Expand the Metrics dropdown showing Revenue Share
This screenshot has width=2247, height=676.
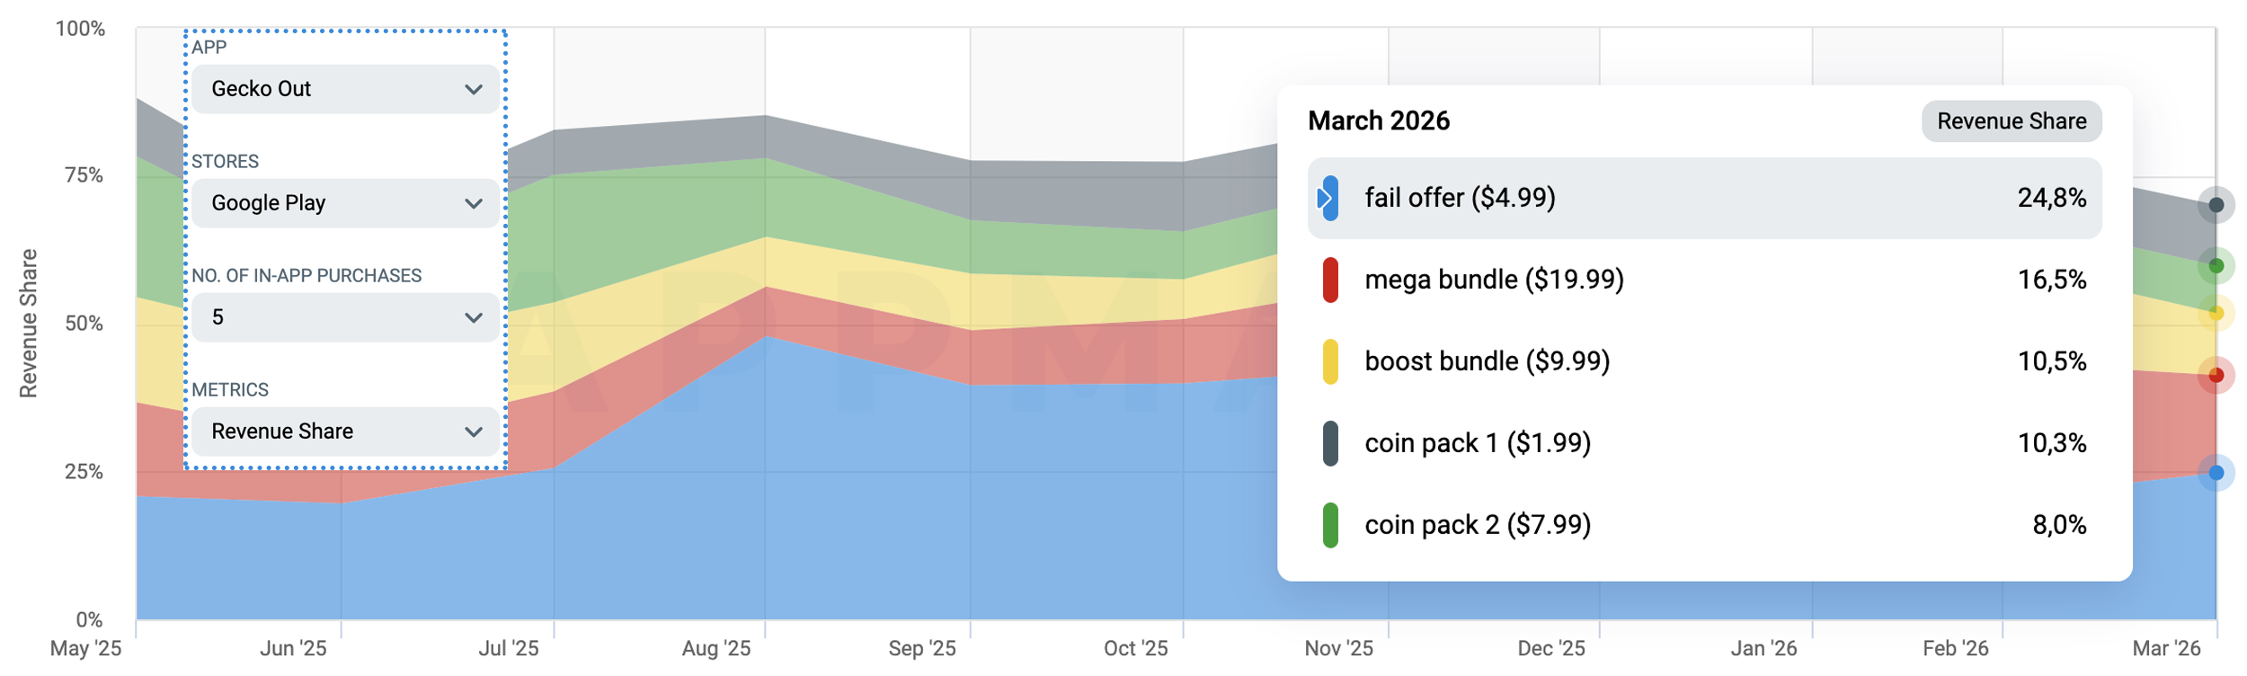tap(345, 431)
